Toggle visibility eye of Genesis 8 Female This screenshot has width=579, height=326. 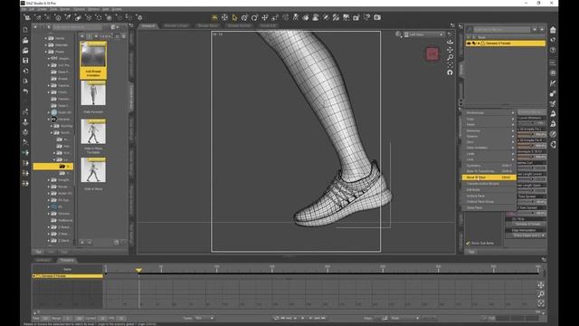click(x=469, y=43)
